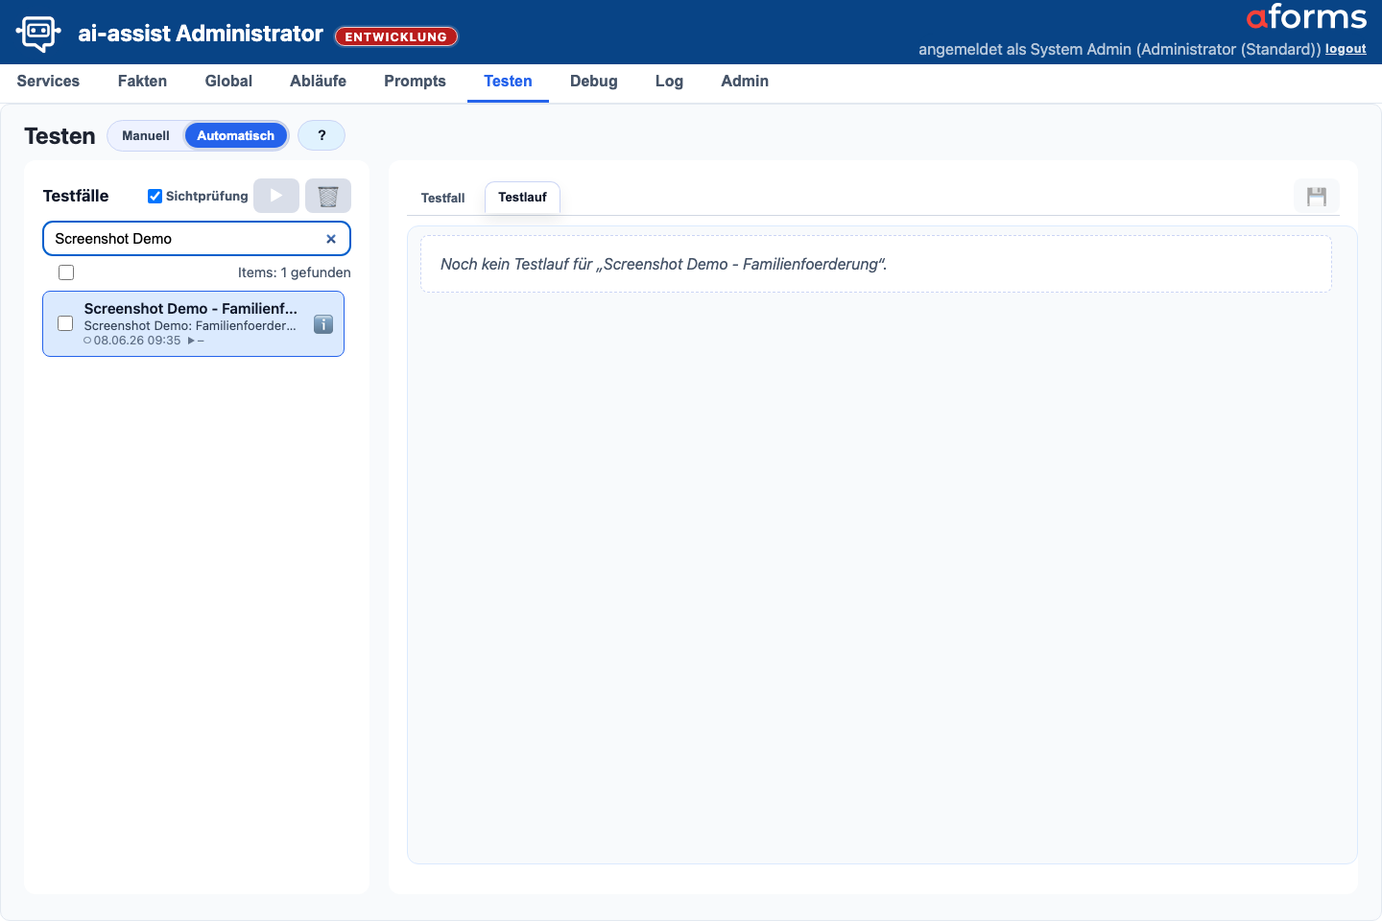Click the logout link
Viewport: 1382px width, 921px height.
click(1346, 49)
